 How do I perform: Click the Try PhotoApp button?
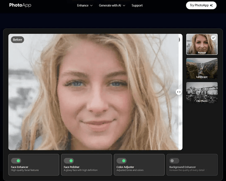coord(201,5)
